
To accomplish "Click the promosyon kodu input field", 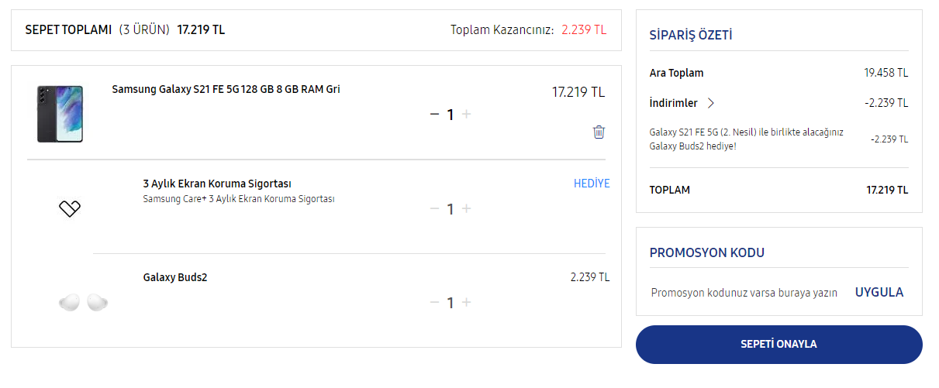I will pyautogui.click(x=746, y=293).
